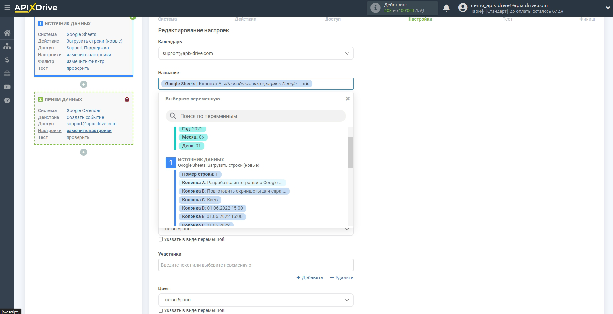Toggle color 'Указать в виде переменной' checkbox
The width and height of the screenshot is (613, 314).
(161, 310)
